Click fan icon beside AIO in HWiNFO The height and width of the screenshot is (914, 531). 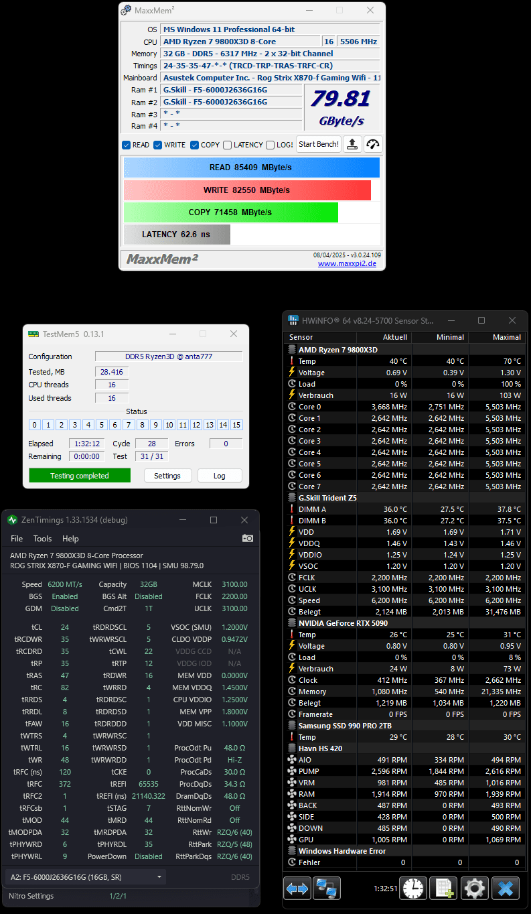[x=292, y=760]
